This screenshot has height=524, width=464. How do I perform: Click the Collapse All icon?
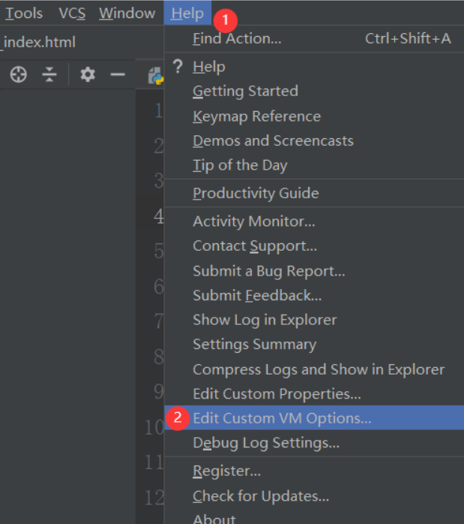click(x=49, y=74)
